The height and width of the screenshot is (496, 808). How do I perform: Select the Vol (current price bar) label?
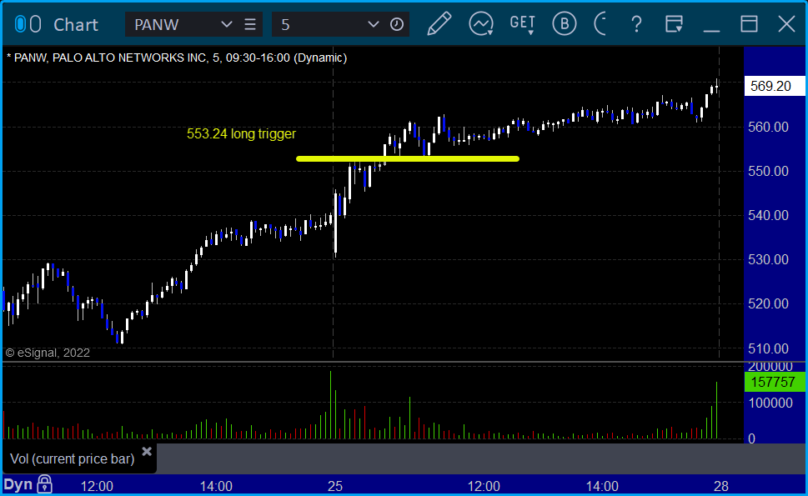point(73,459)
